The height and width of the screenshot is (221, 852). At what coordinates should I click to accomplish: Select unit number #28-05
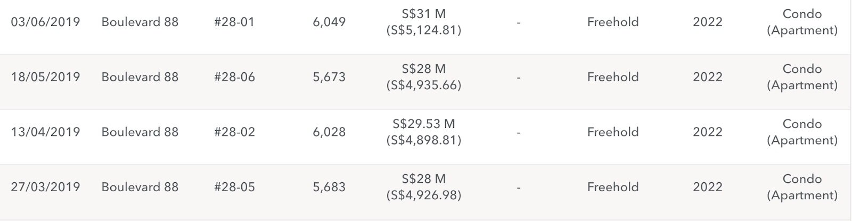click(x=234, y=187)
